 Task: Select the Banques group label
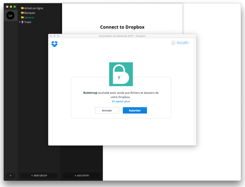(30, 13)
